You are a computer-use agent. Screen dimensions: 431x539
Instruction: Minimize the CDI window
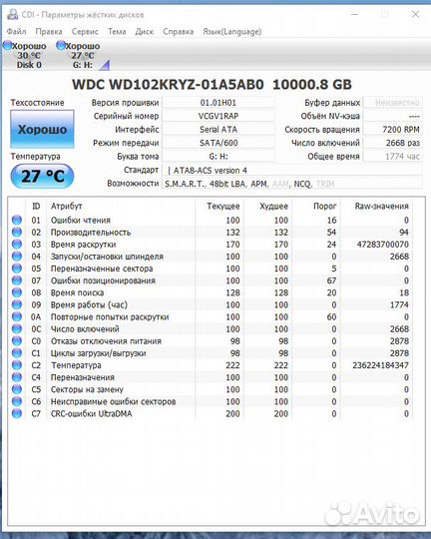coord(355,14)
